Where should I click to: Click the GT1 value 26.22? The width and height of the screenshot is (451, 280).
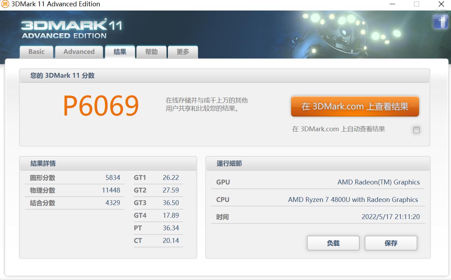pyautogui.click(x=171, y=178)
